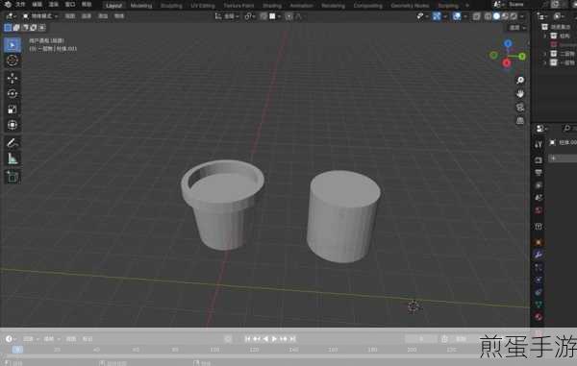Open shading options dropdown arrow
This screenshot has width=577, height=366.
coord(522,16)
